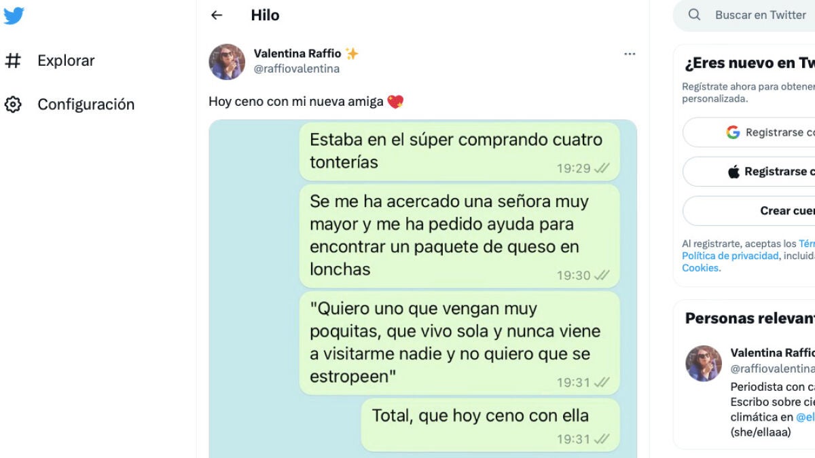815x458 pixels.
Task: Open Valentina Raffio's avatar in the tweet
Action: click(227, 62)
